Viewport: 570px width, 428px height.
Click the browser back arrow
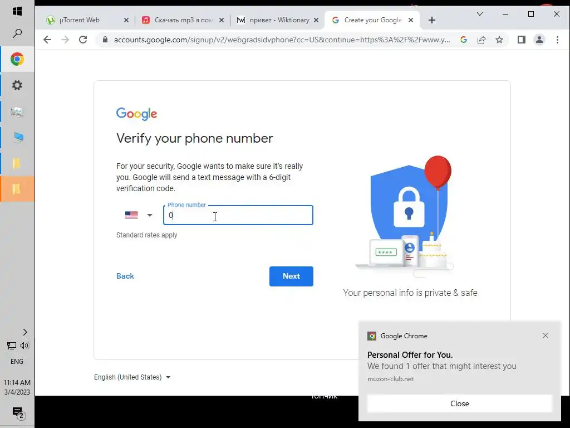47,40
